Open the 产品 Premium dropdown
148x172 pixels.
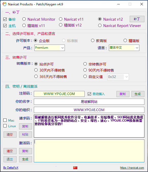[50, 48]
